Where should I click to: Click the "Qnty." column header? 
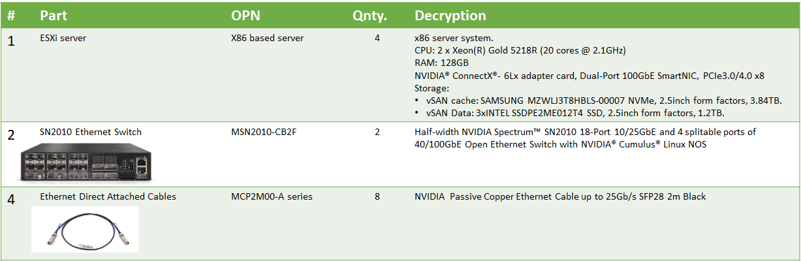click(369, 16)
